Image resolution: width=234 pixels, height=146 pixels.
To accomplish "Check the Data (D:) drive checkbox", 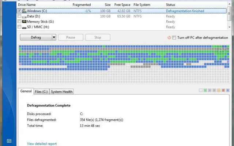I will coord(19,16).
